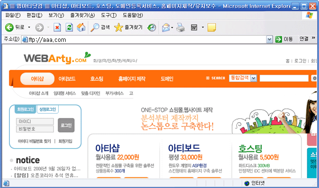Image resolution: width=319 pixels, height=188 pixels.
Task: Open Favorites (즐겨찾기) star button
Action: coord(125,27)
